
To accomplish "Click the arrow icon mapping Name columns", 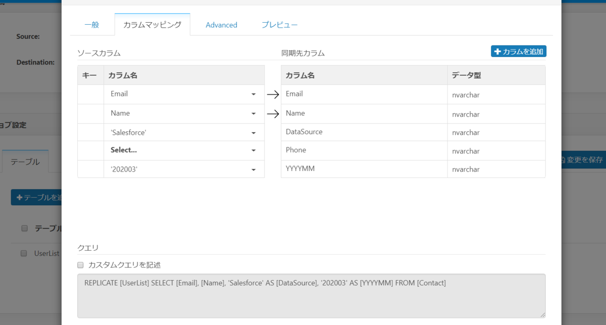I will tap(273, 114).
